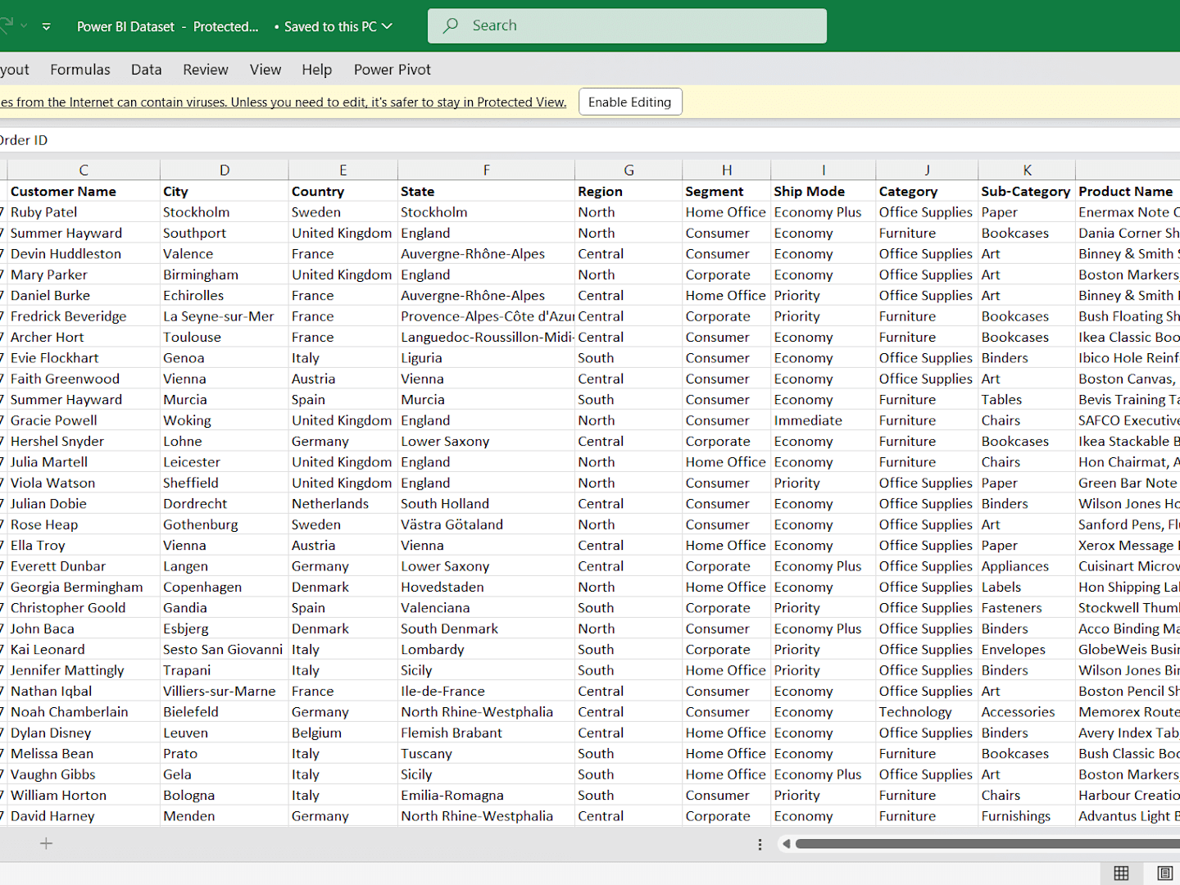Select the Liguria state cell
The height and width of the screenshot is (885, 1180).
(487, 358)
